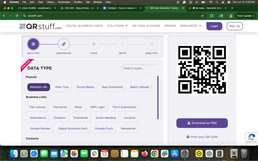Click the QRstuff.com logo
Image resolution: width=258 pixels, height=161 pixels.
tap(40, 26)
